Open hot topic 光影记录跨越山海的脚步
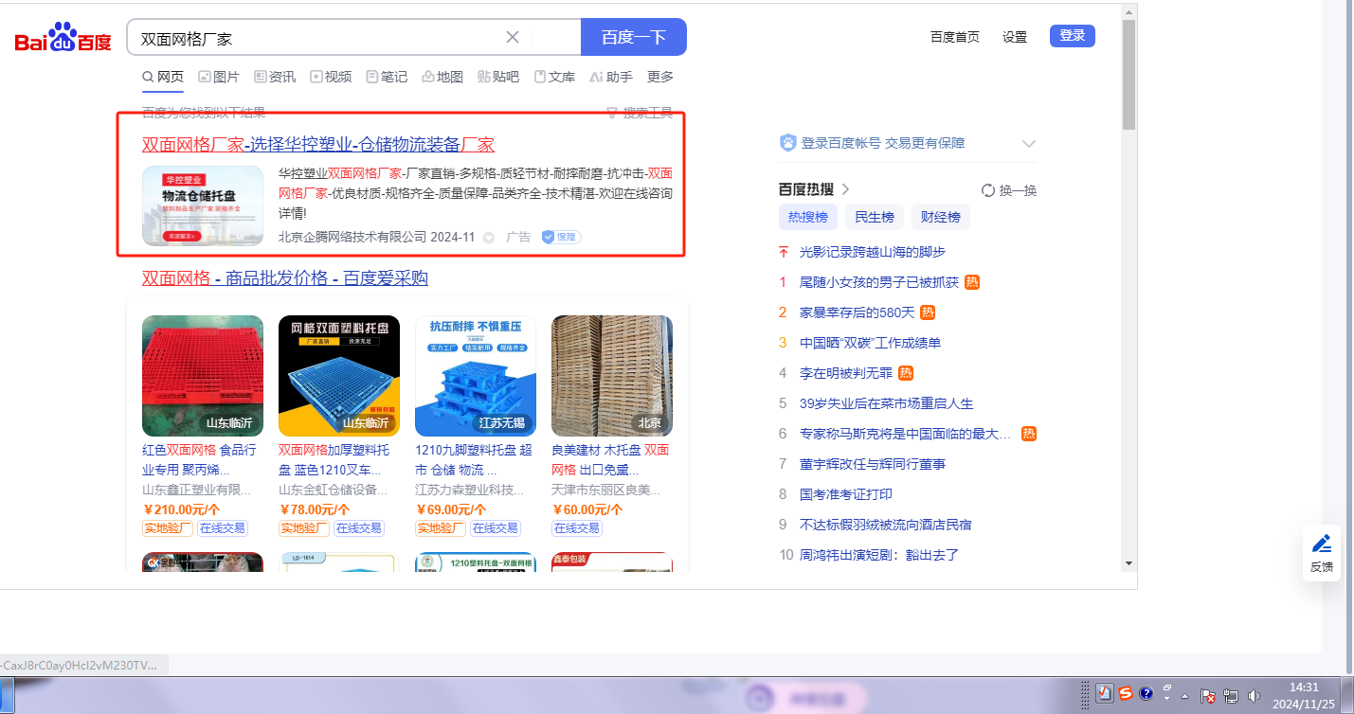Screen dimensions: 1354x714 click(x=873, y=252)
